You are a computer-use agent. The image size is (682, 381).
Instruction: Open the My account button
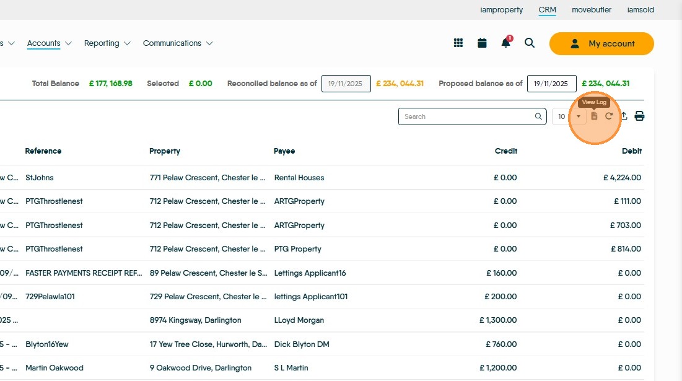[x=601, y=43]
